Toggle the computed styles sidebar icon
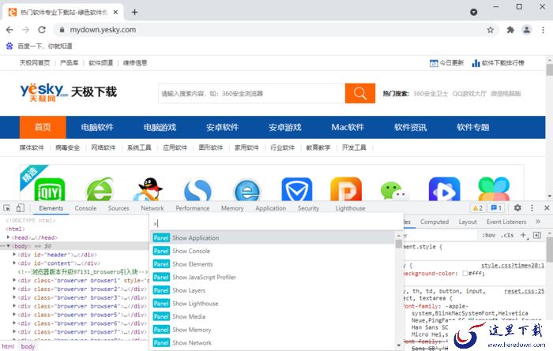Image resolution: width=553 pixels, height=351 pixels. point(537,235)
